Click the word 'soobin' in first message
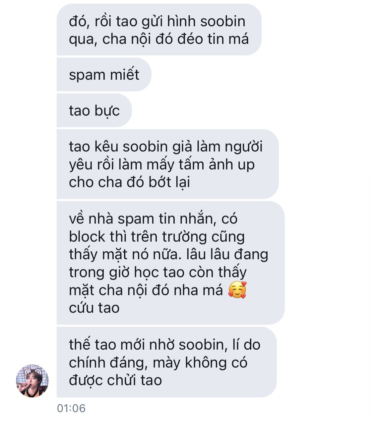The image size is (373, 422). [223, 21]
